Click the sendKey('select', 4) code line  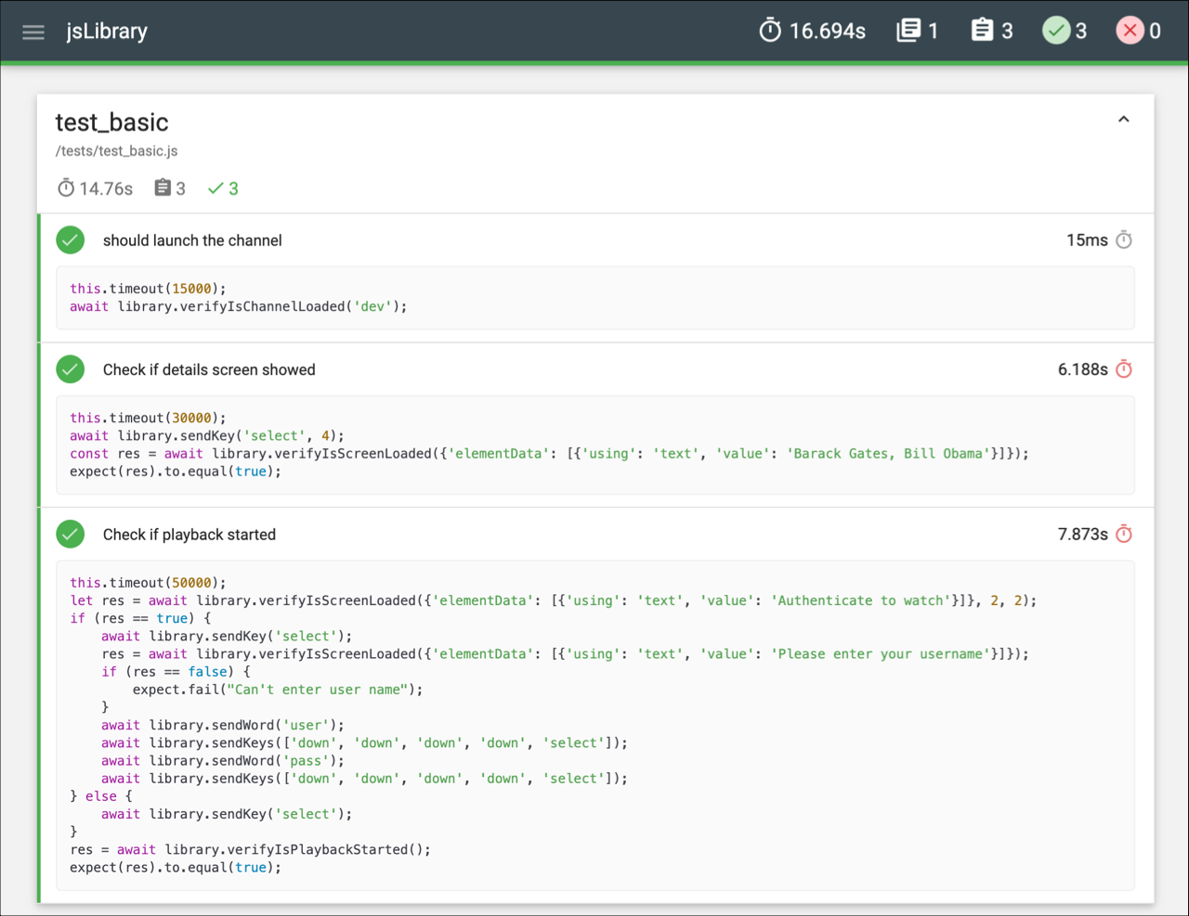(207, 435)
